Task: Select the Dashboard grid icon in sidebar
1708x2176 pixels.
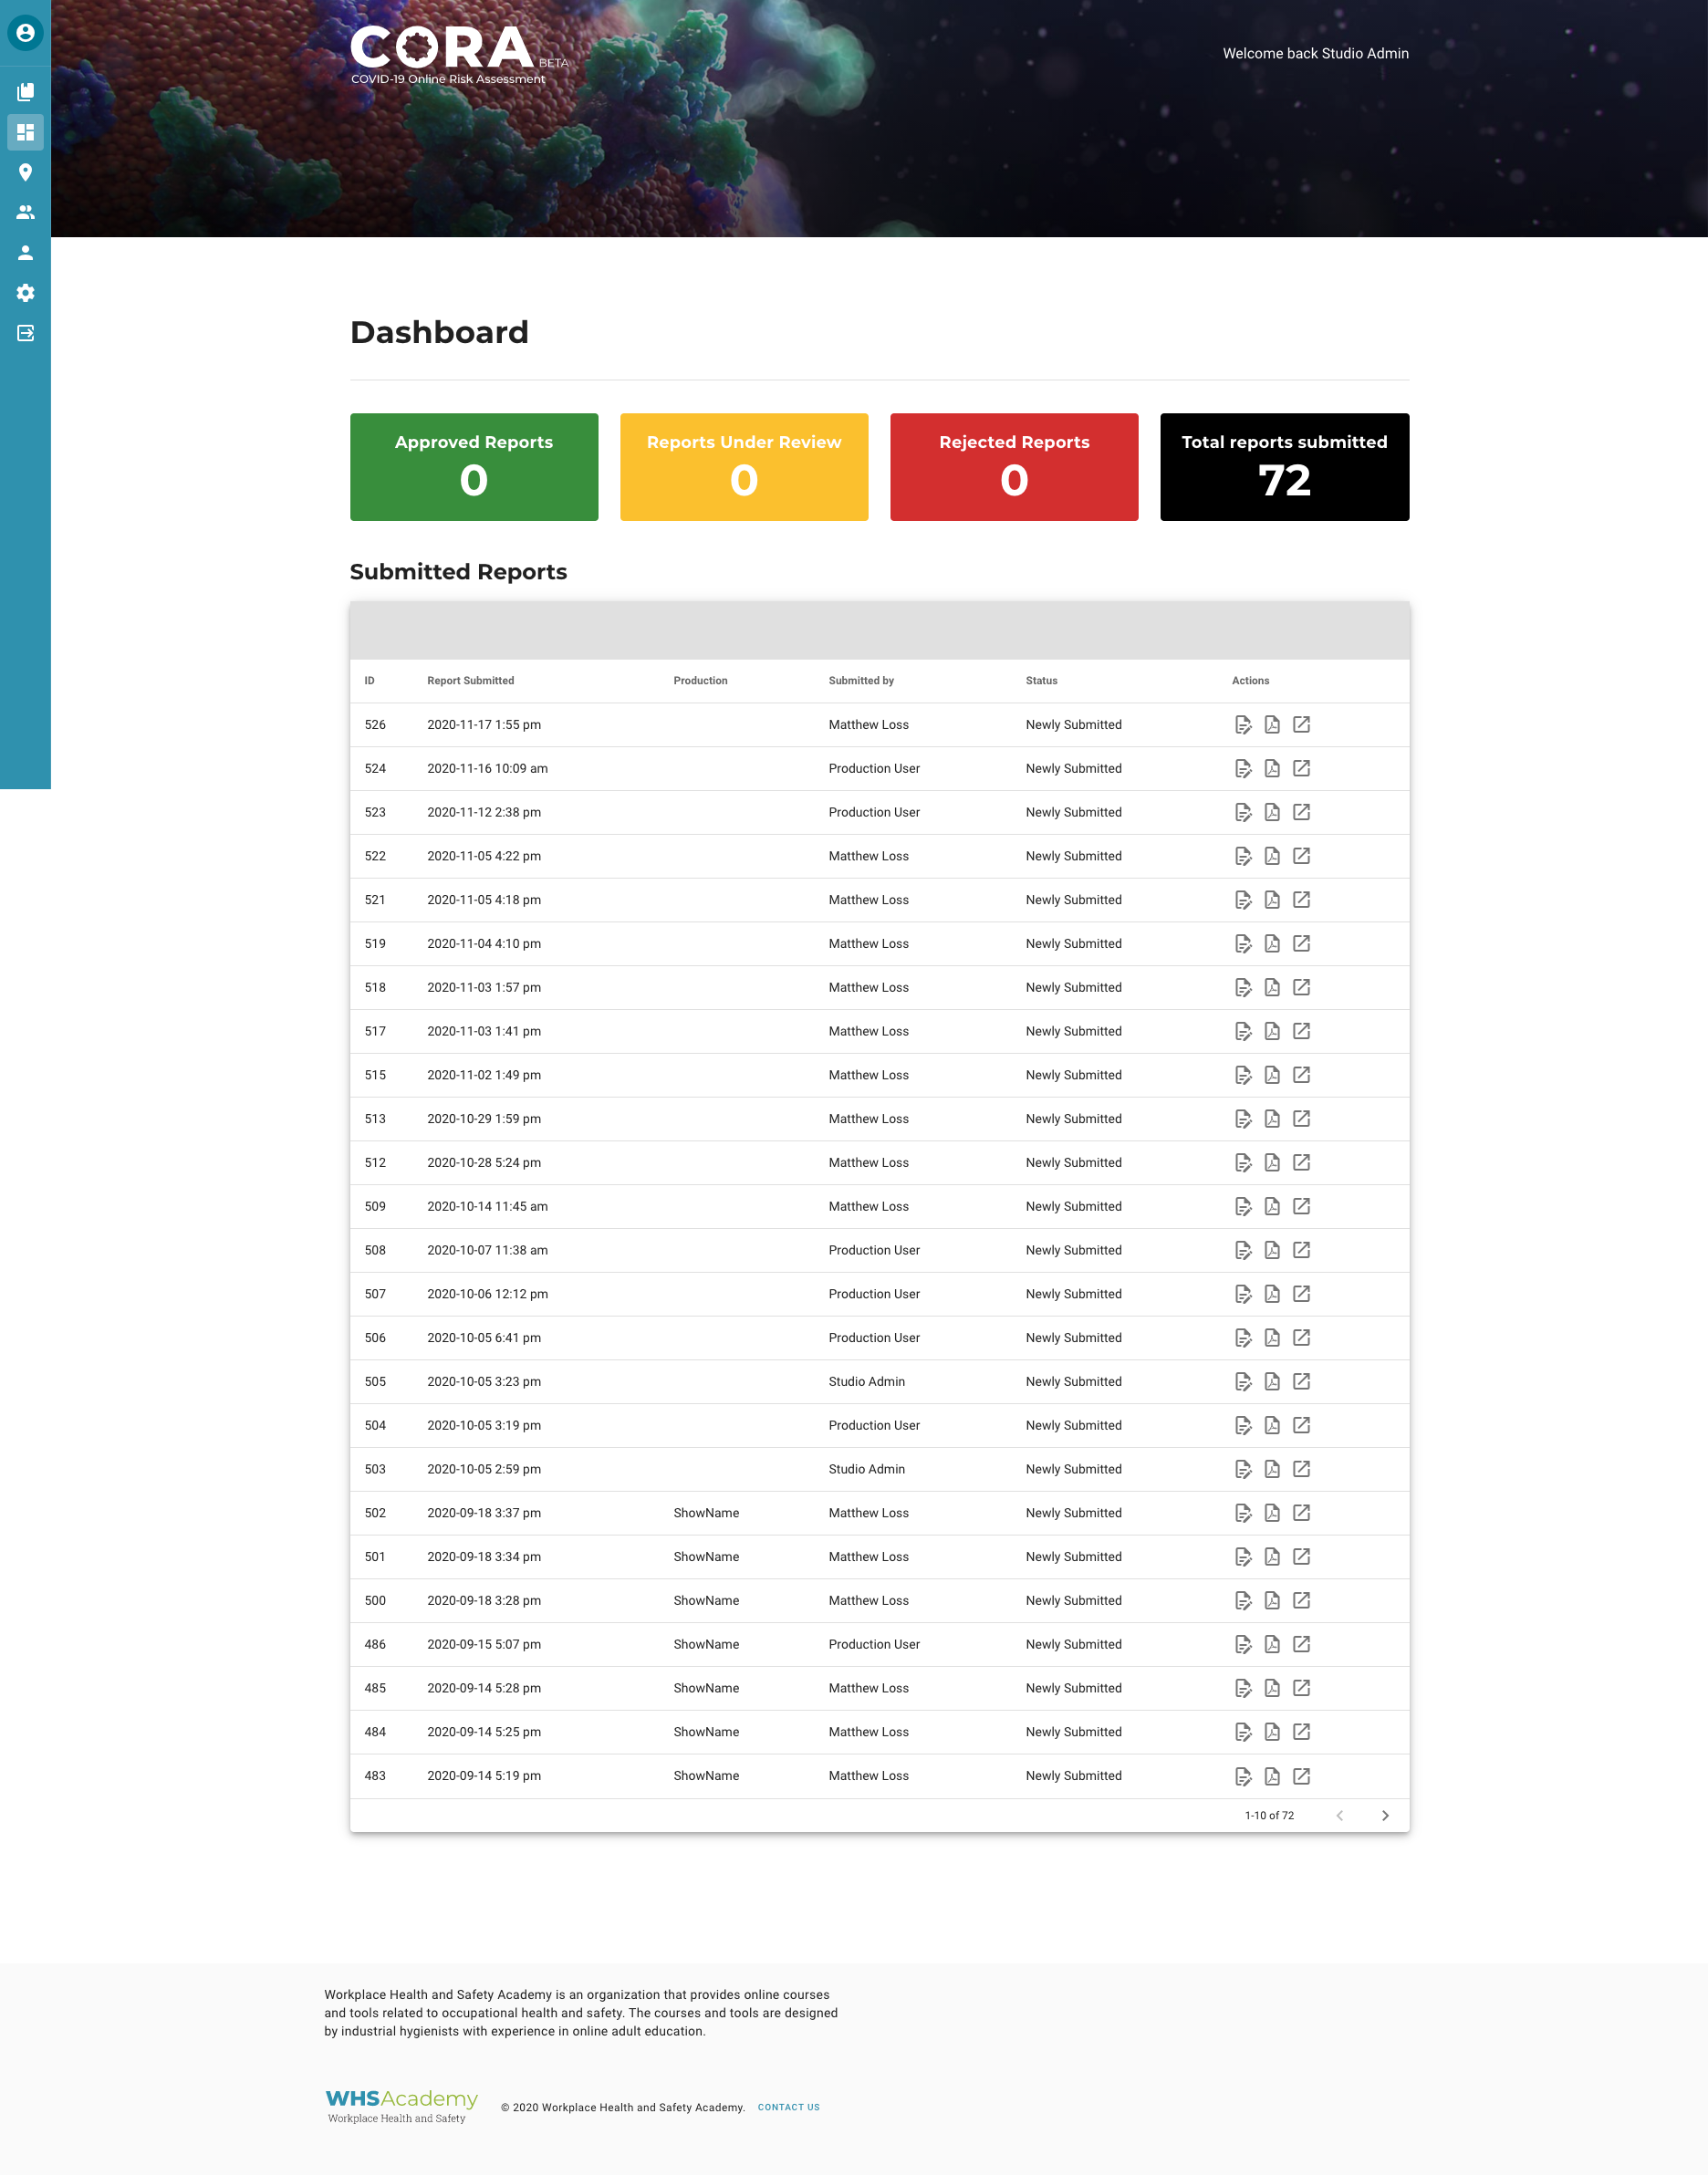Action: coord(25,132)
